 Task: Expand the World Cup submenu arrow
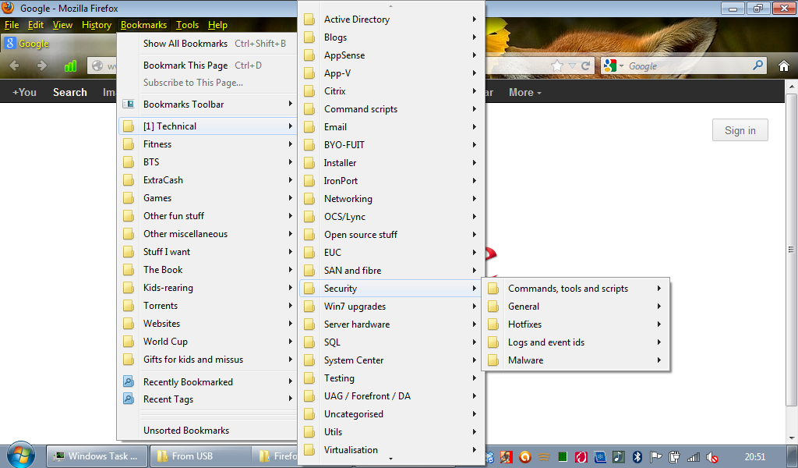tap(291, 341)
